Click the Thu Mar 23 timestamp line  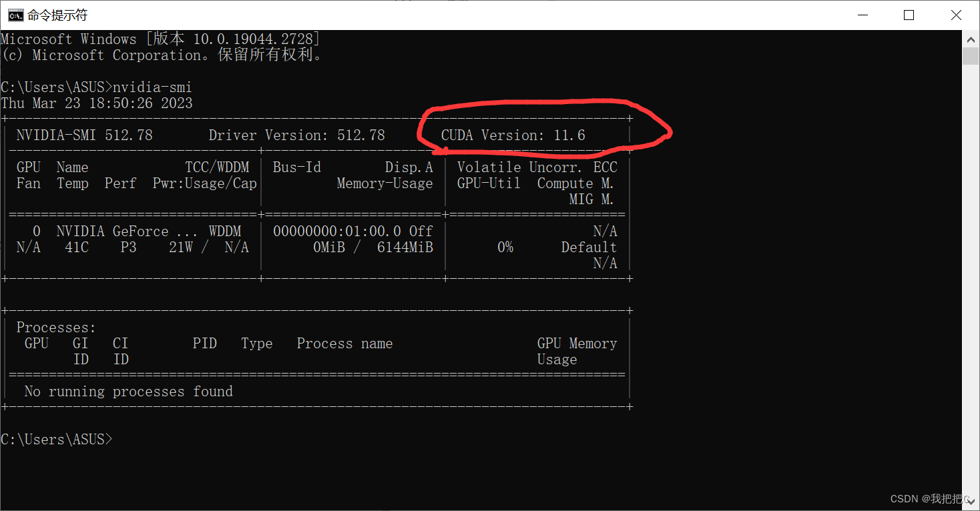tap(96, 103)
